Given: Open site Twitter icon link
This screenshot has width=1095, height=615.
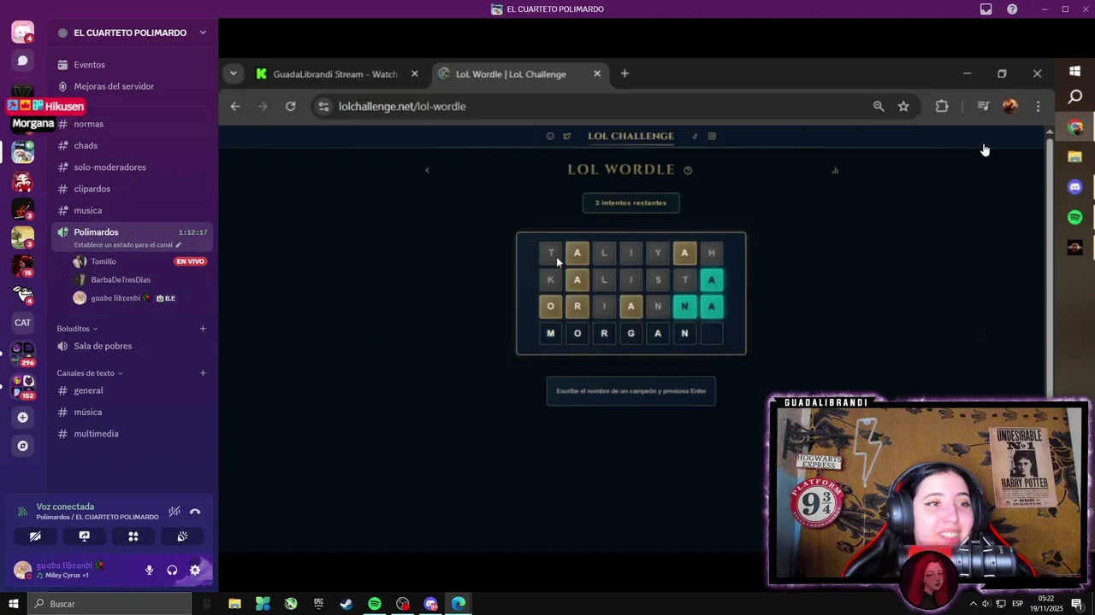Looking at the screenshot, I should pyautogui.click(x=566, y=137).
